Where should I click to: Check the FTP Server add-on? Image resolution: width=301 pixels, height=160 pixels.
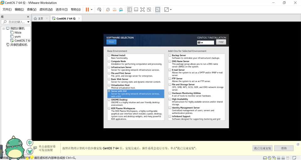click(170, 78)
